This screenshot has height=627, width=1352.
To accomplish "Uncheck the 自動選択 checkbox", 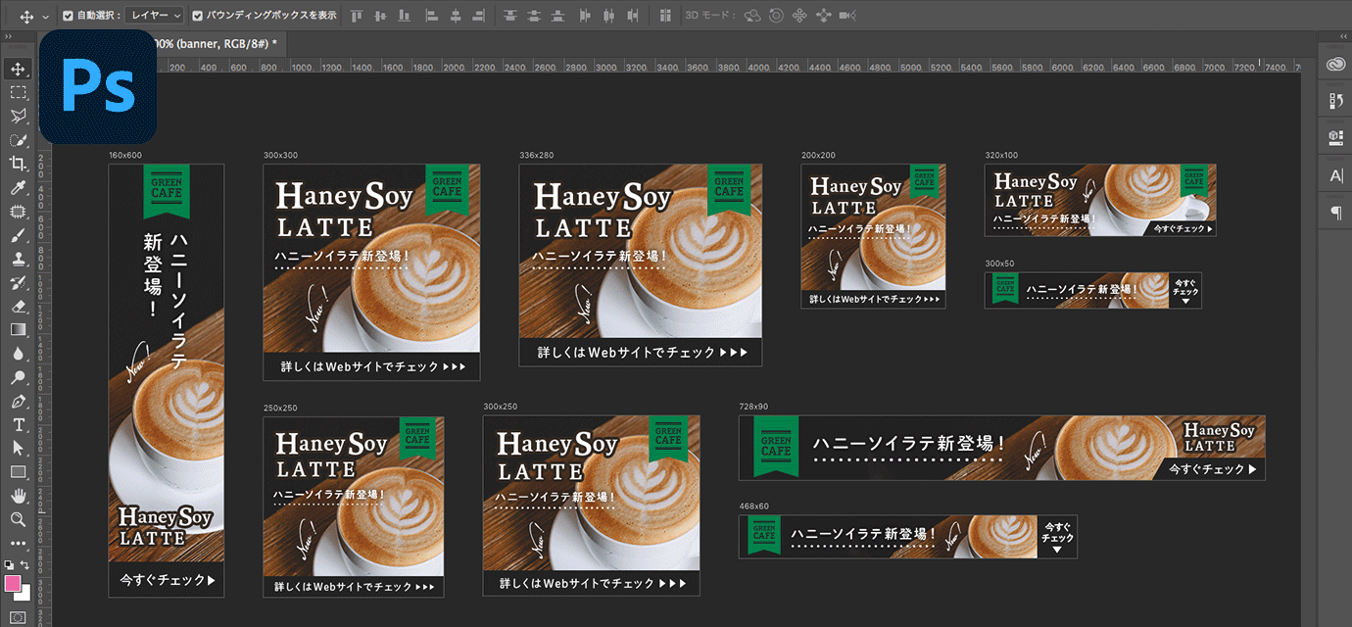I will point(68,16).
